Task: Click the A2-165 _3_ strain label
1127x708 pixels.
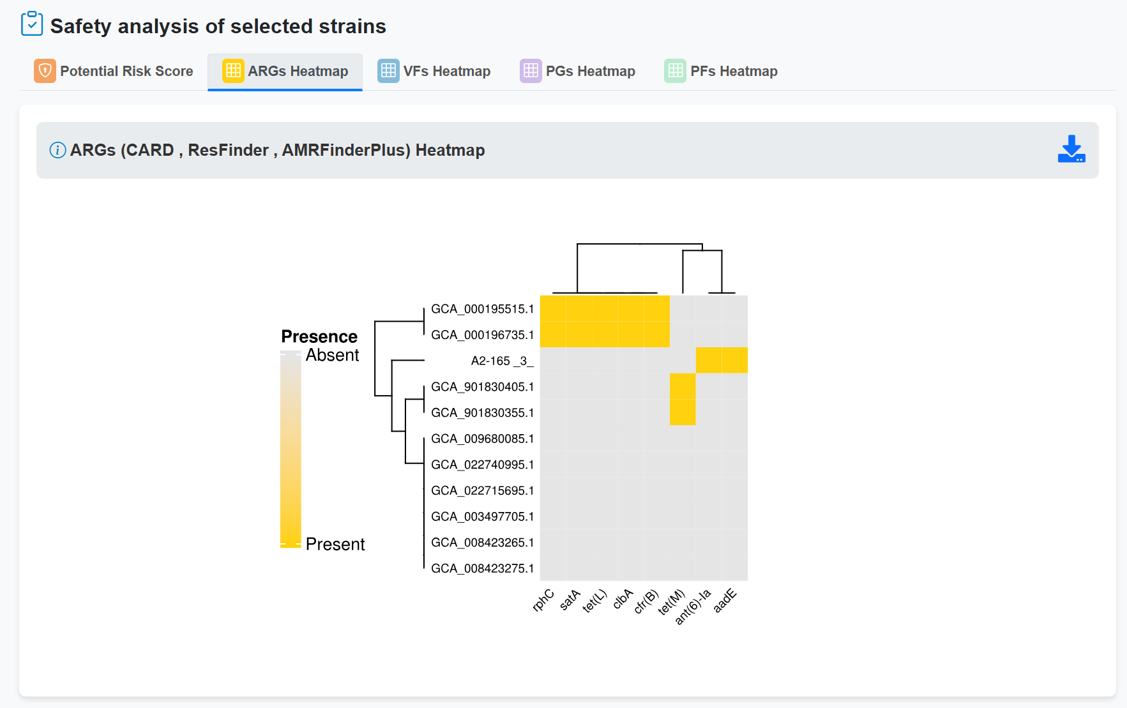Action: [502, 361]
